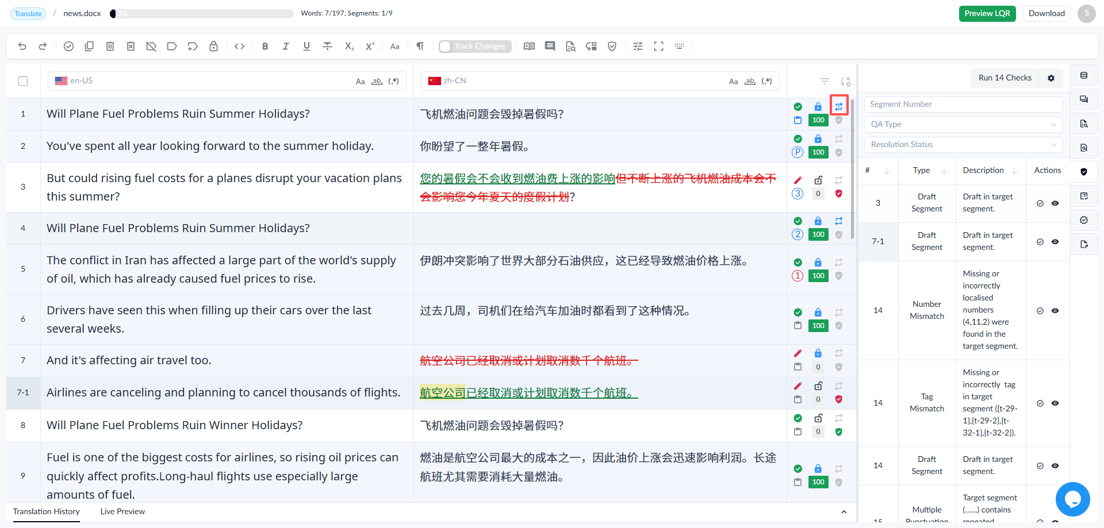Copy source to target toolbar icon

[x=89, y=46]
